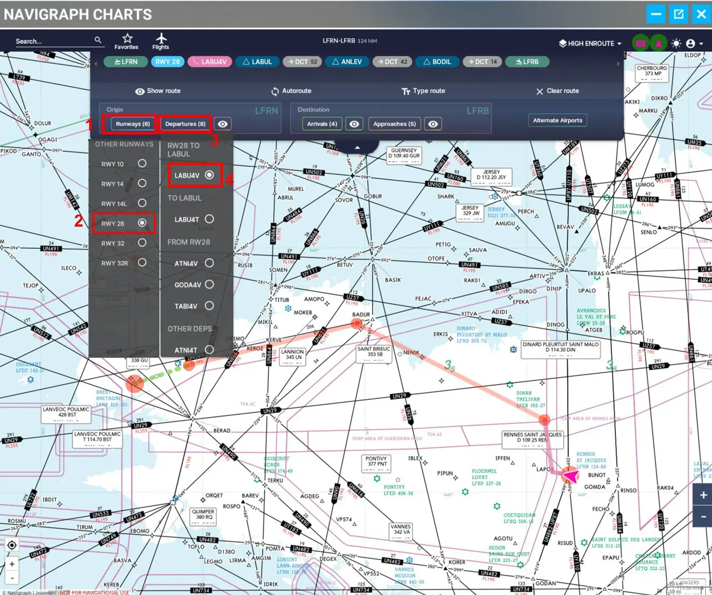The image size is (712, 595).
Task: Open the user account icon
Action: [690, 43]
